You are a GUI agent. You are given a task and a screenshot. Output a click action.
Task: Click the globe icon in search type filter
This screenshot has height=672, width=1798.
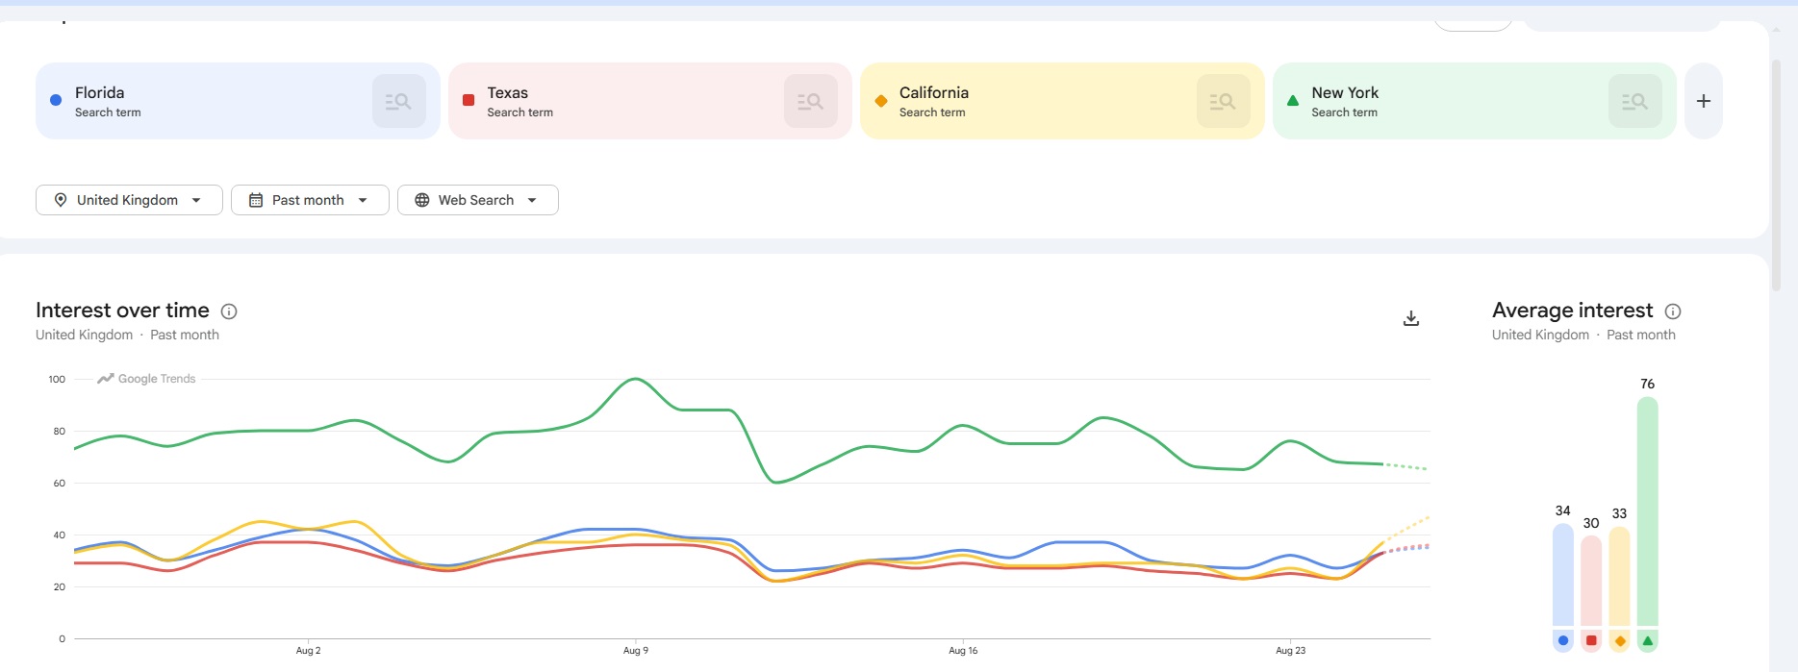click(421, 200)
